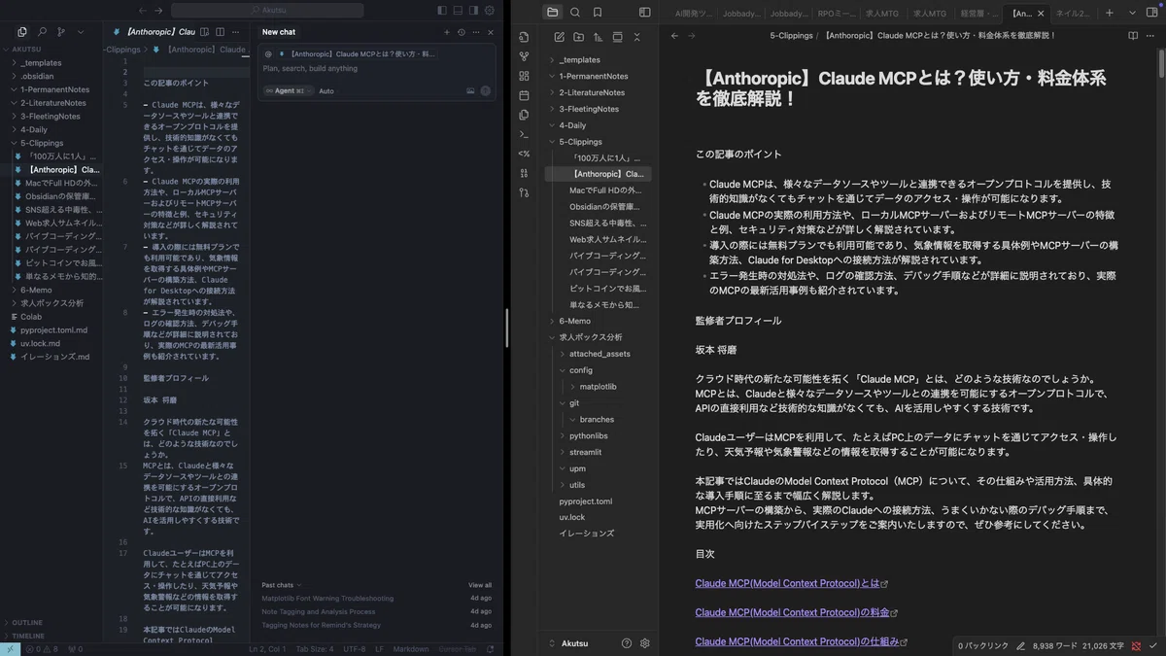The image size is (1166, 656).
Task: Go forward in Cursor navigation history
Action: coord(159,10)
